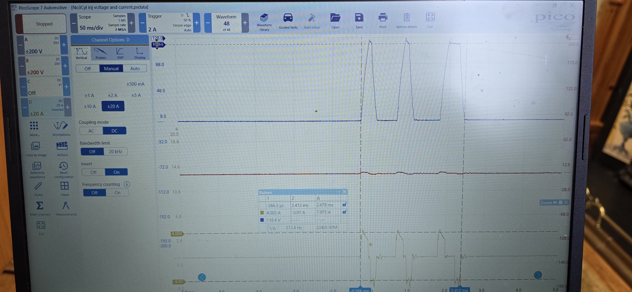Turn Invert Off
Screen dimensions: 632x292
pyautogui.click(x=93, y=173)
